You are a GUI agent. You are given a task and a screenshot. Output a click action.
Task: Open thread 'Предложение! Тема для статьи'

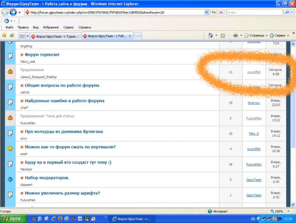pos(47,116)
